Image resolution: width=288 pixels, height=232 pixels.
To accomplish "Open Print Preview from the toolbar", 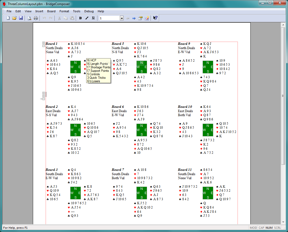I will (x=29, y=18).
